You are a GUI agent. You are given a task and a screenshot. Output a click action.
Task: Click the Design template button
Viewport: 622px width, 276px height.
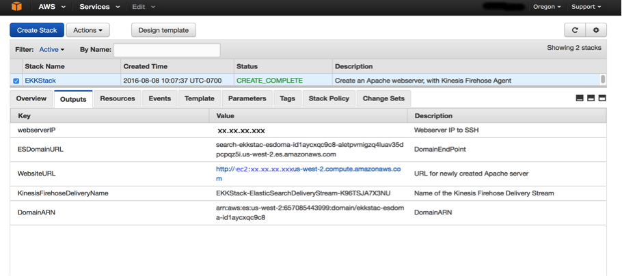coord(163,30)
